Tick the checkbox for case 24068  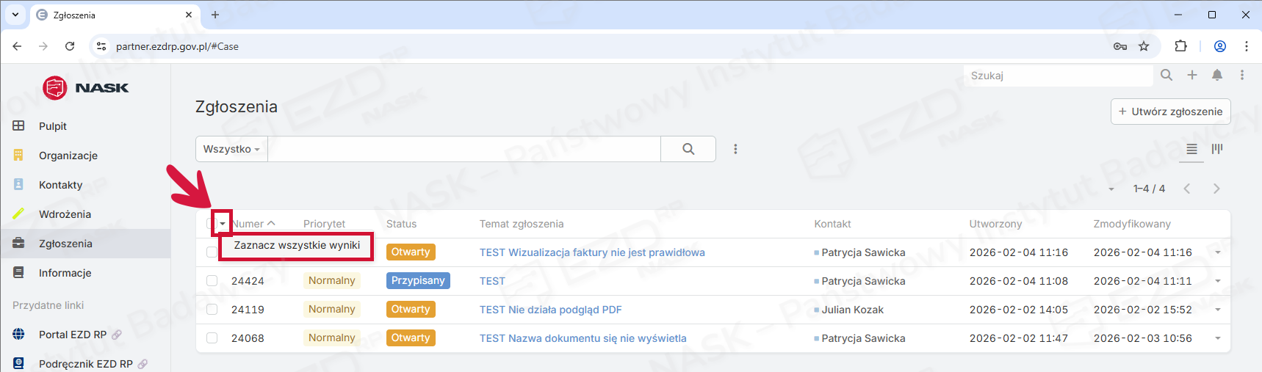pyautogui.click(x=212, y=338)
